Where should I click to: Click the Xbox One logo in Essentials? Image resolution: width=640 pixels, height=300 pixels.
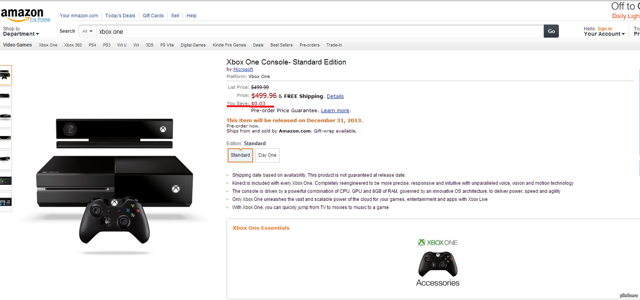point(438,242)
